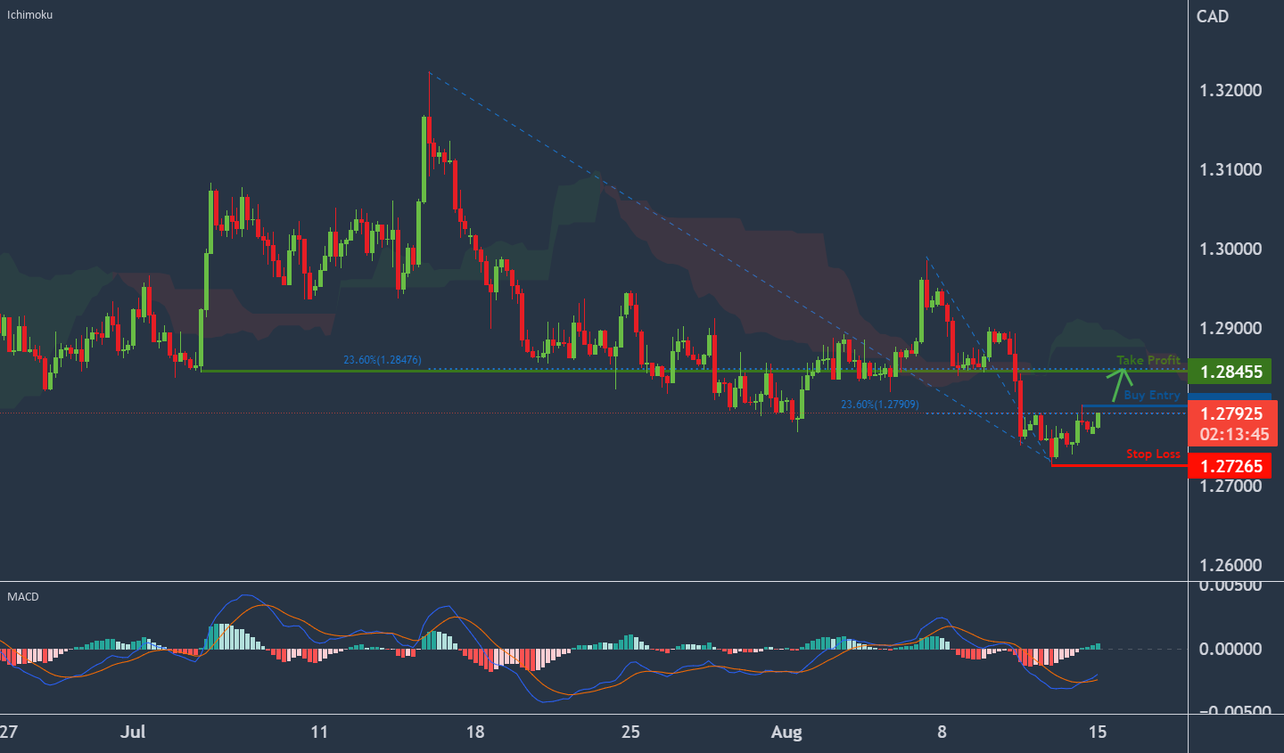The height and width of the screenshot is (753, 1284).
Task: Click the Aug date axis label
Action: click(x=786, y=732)
